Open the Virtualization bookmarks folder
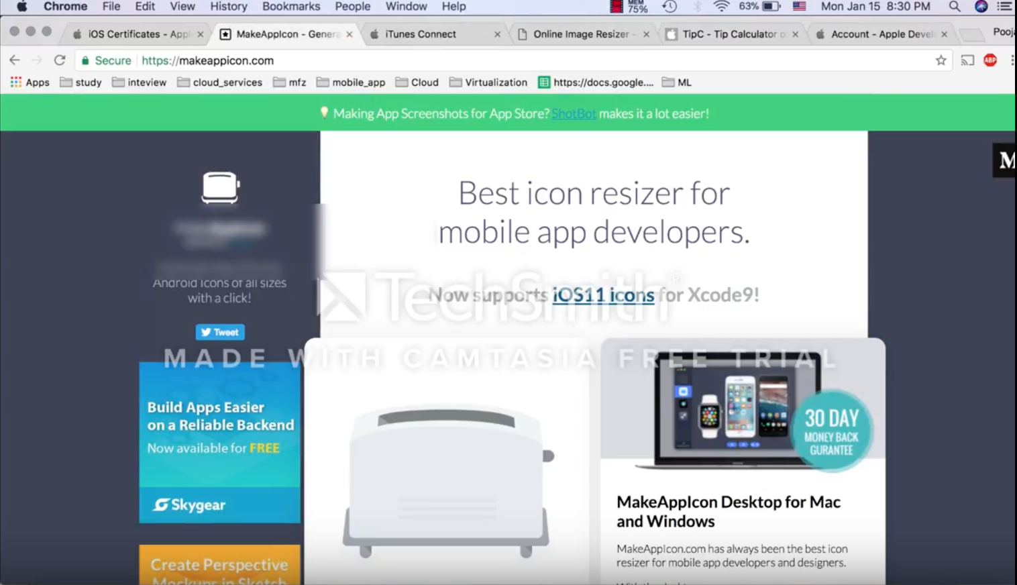 point(488,83)
